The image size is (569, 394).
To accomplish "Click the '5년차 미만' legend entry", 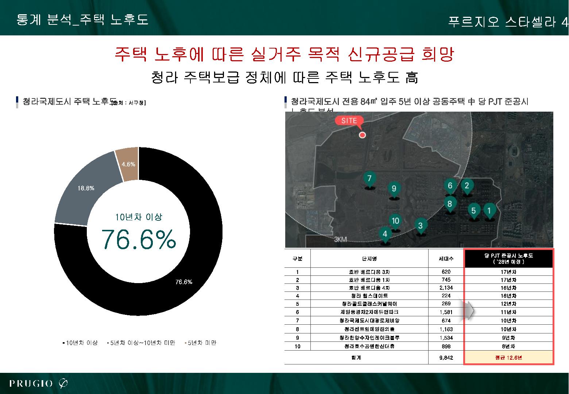I will pyautogui.click(x=200, y=343).
